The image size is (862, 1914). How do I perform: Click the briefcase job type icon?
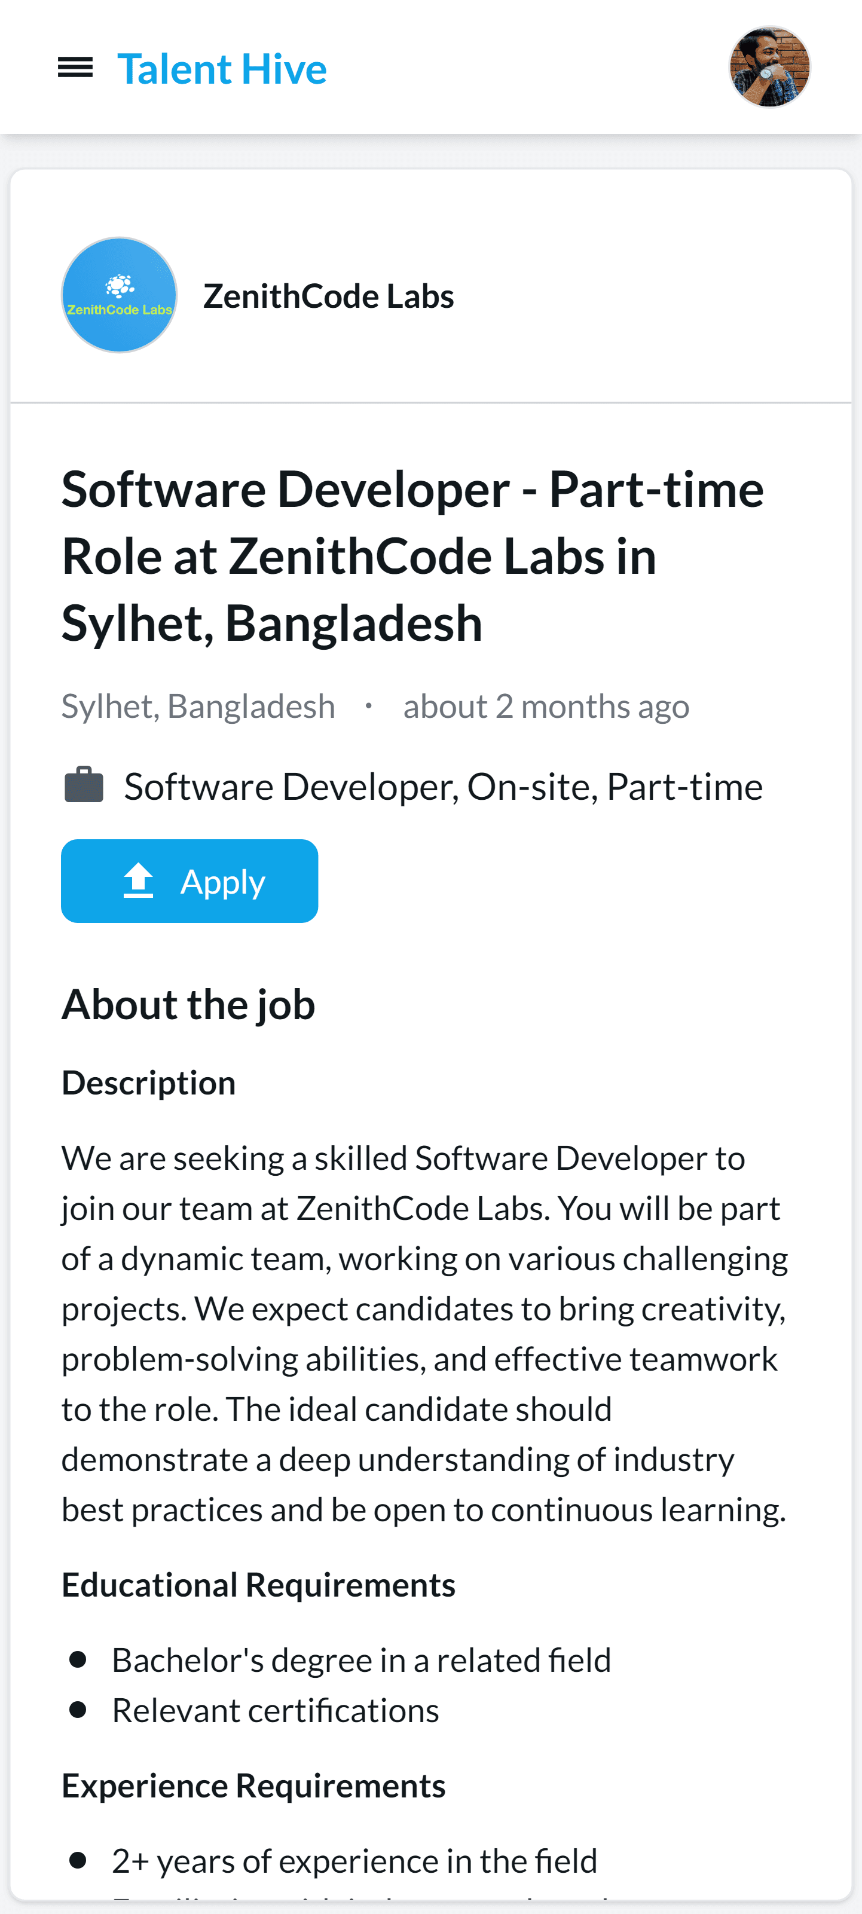tap(84, 785)
